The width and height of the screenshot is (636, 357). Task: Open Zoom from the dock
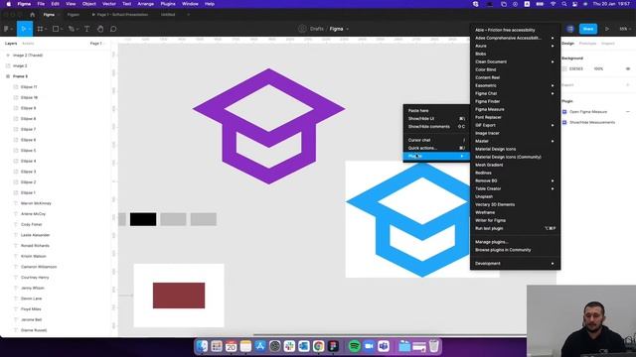click(369, 346)
